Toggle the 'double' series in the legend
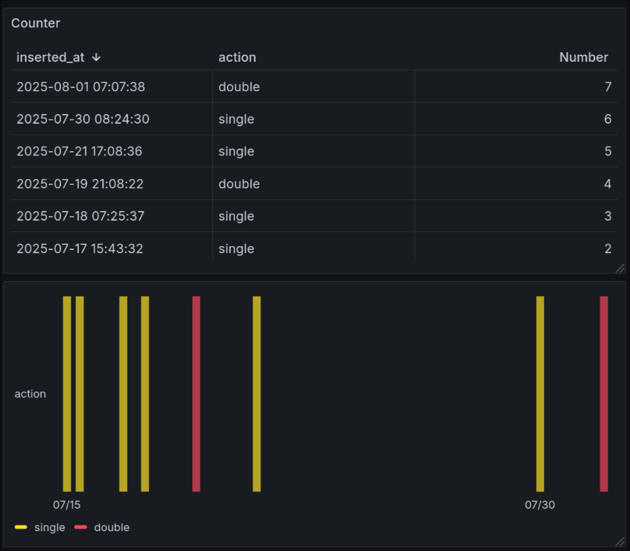Screen dimensions: 630x551 (113, 527)
